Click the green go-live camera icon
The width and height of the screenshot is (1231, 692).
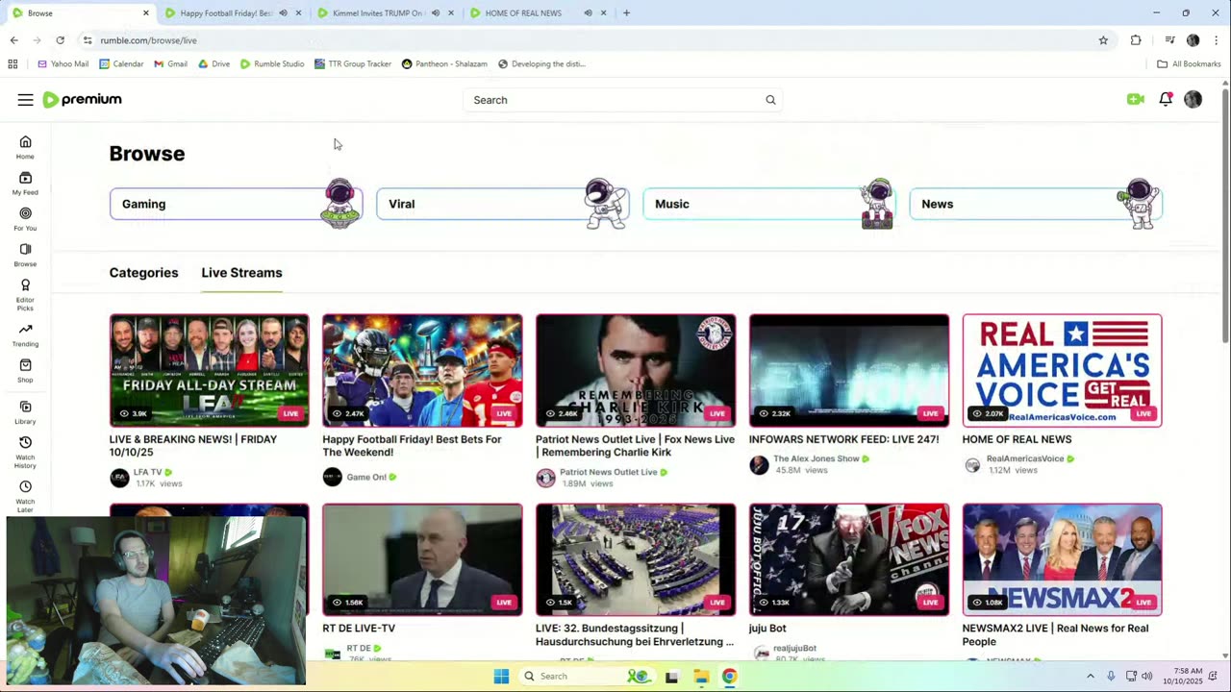point(1136,99)
